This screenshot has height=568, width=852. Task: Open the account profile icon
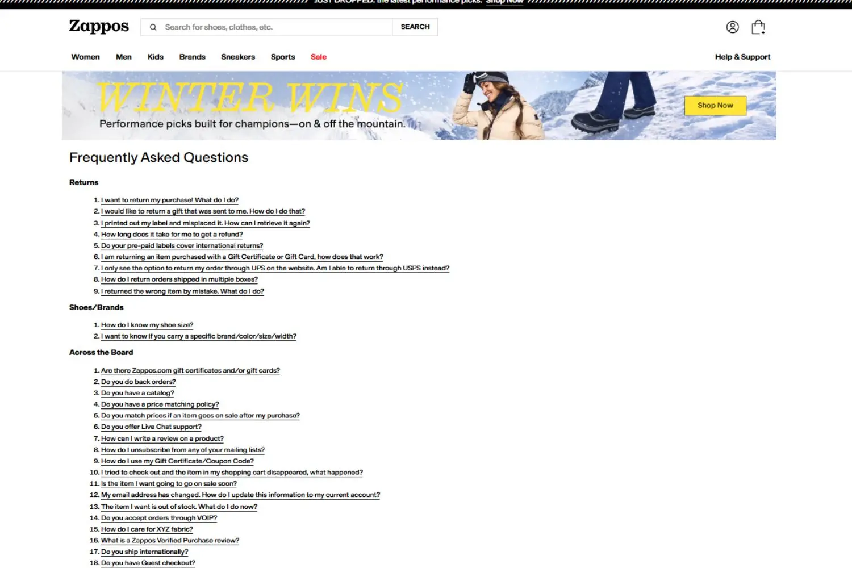pos(733,27)
